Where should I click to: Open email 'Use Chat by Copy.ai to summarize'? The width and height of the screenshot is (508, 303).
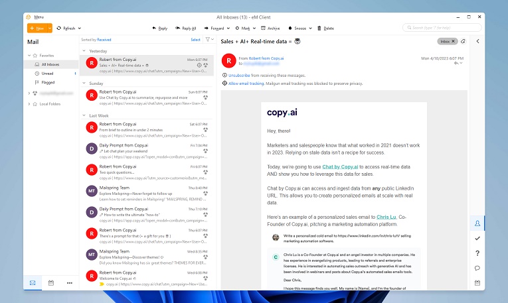[x=147, y=97]
